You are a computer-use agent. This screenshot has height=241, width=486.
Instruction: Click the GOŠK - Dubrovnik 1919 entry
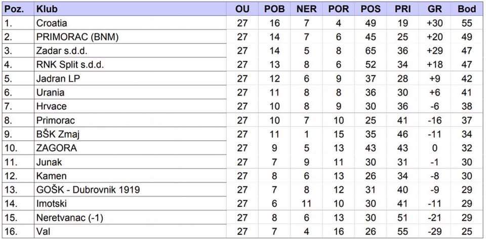[88, 190]
